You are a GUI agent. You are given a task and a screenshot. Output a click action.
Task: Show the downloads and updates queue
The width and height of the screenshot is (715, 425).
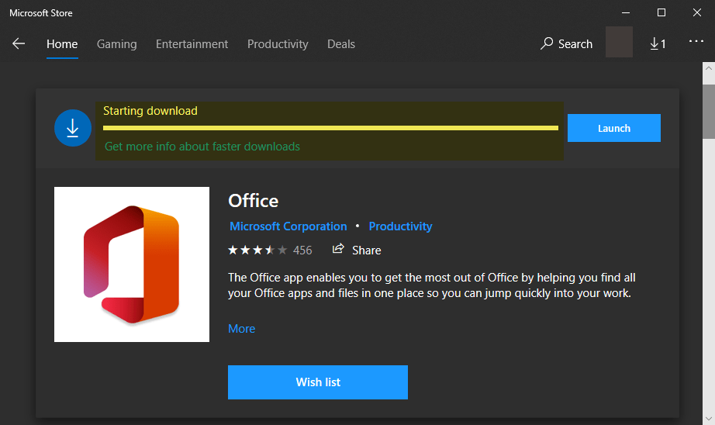[658, 43]
